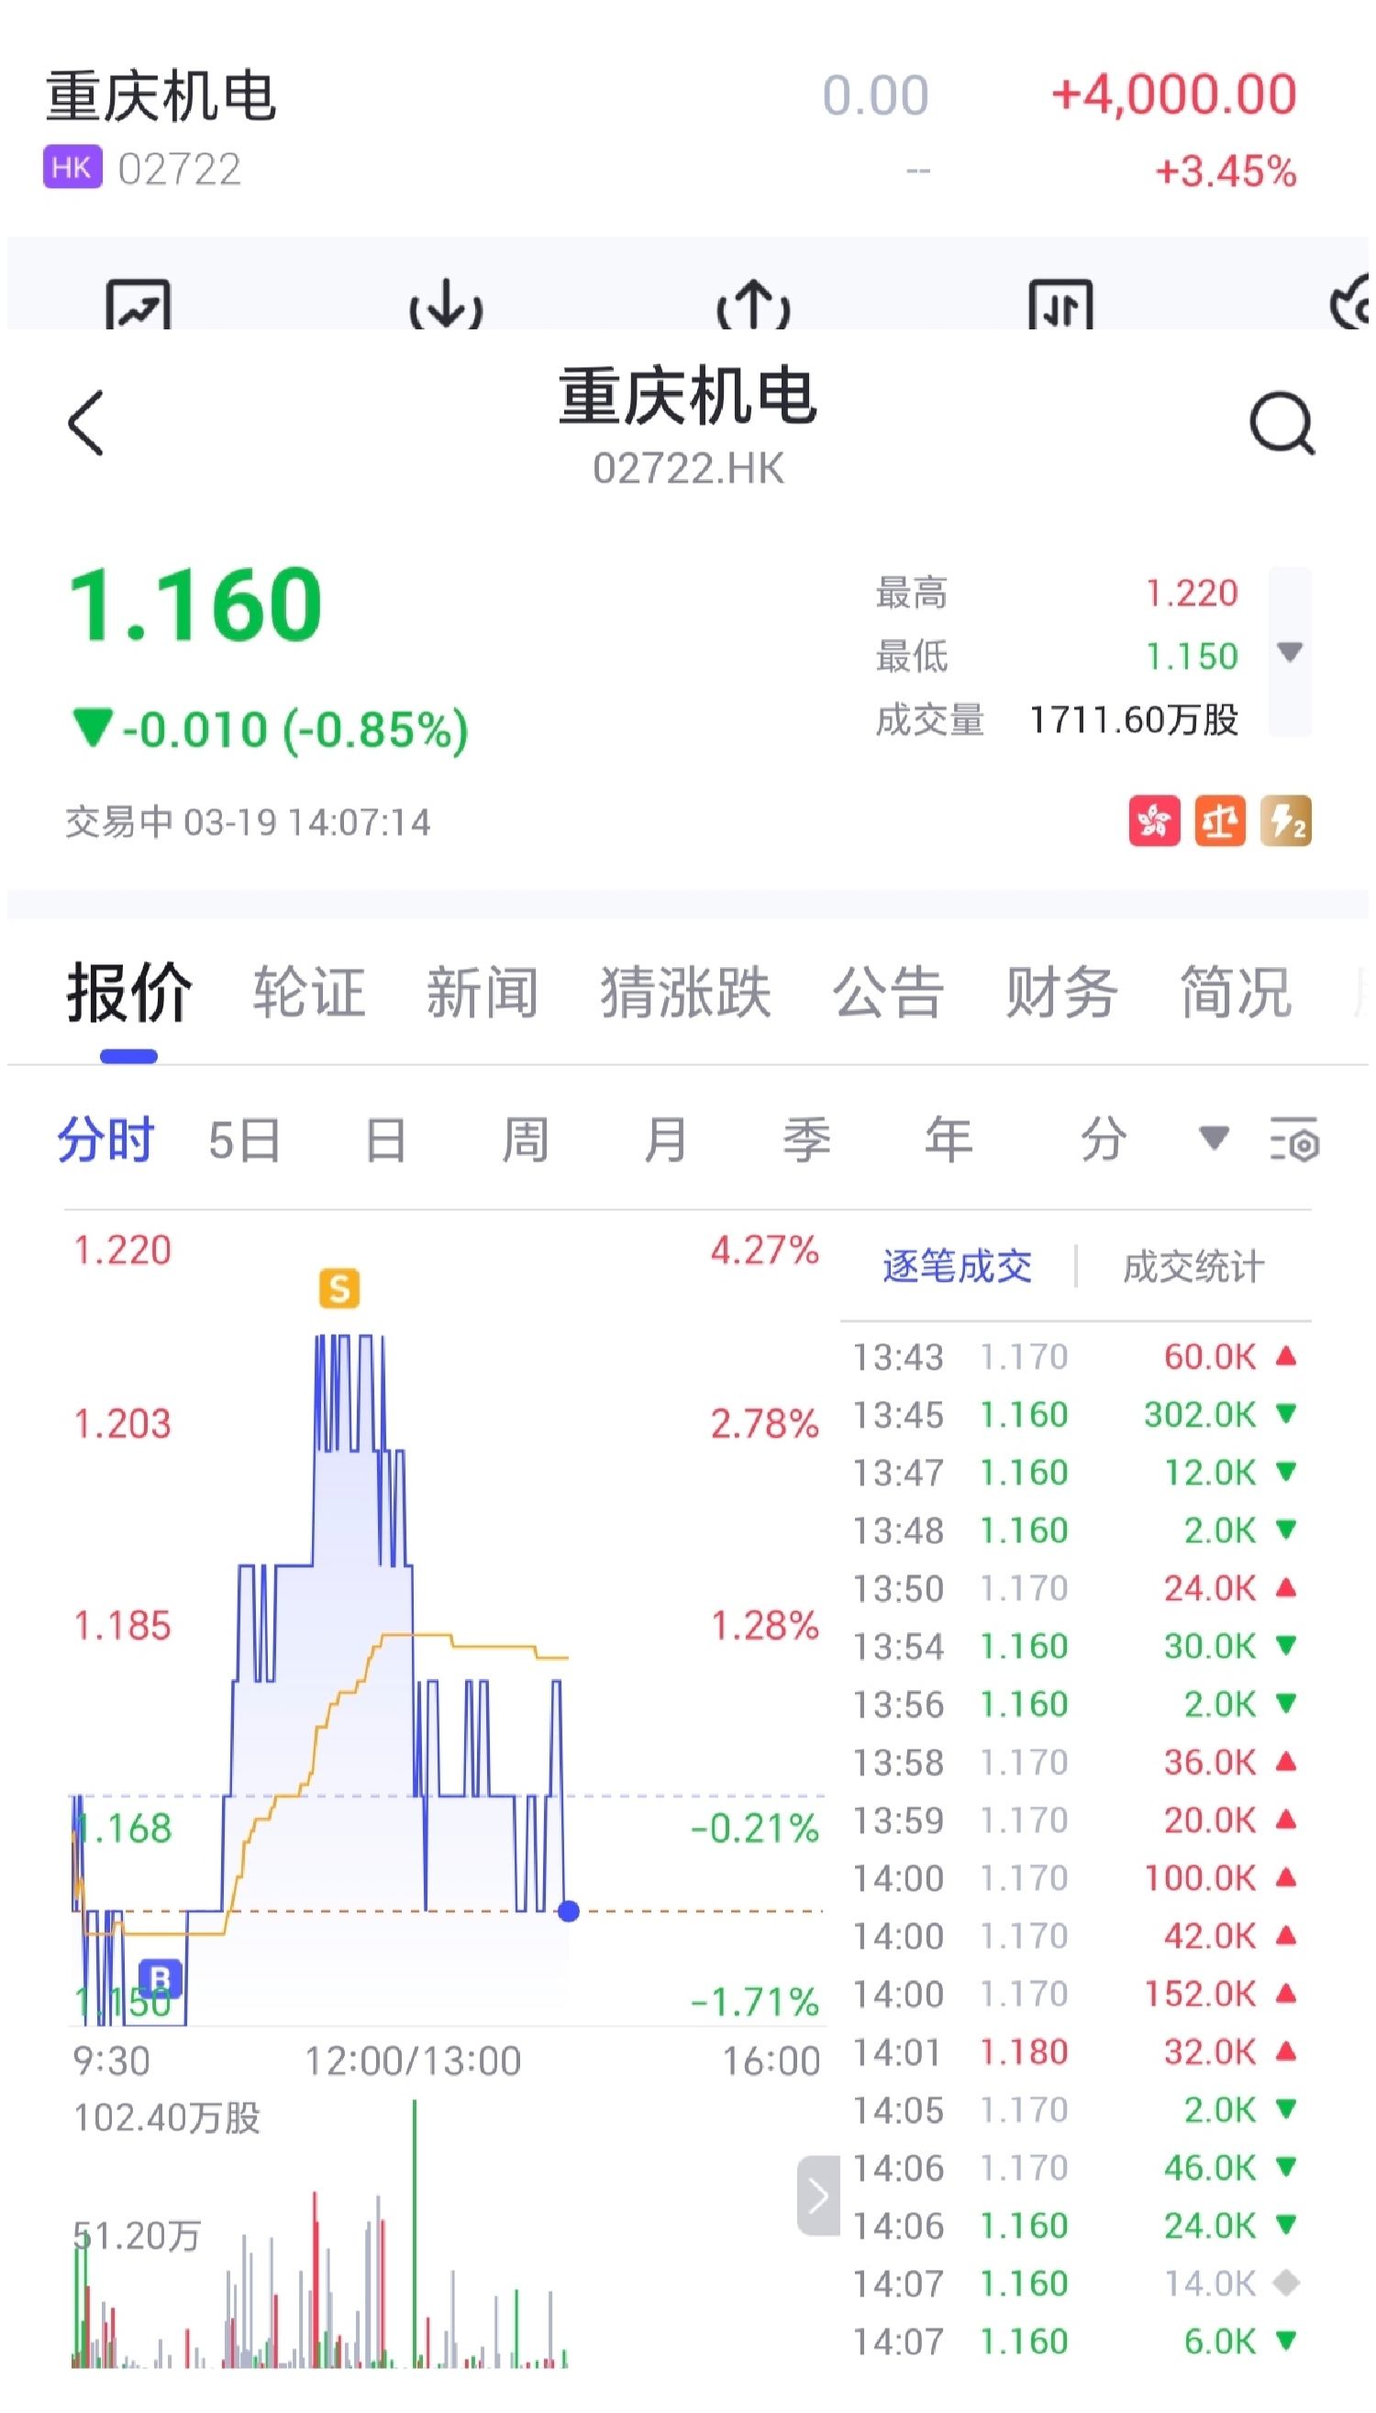
Task: Tap the 14:07 trade row with 14.0K
Action: (1074, 2283)
